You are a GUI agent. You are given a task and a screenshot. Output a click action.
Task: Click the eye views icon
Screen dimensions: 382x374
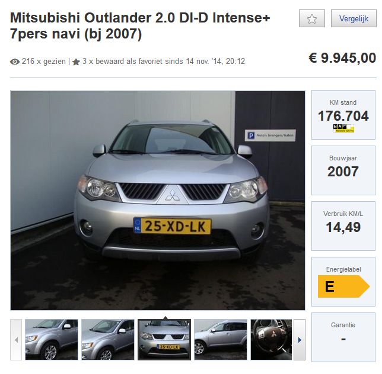(x=15, y=62)
